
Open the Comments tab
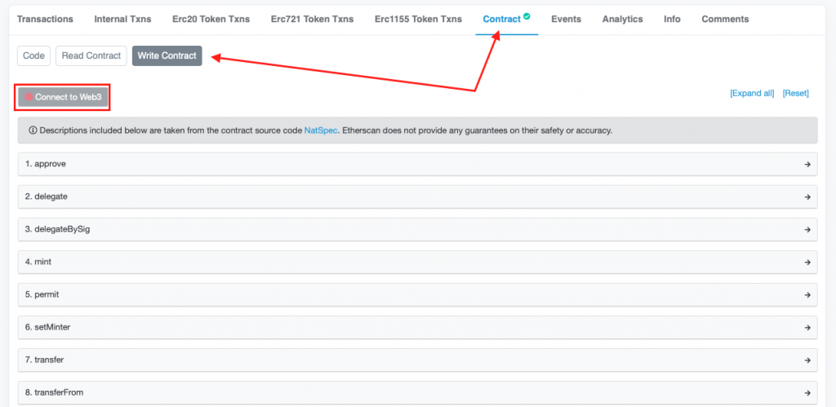(x=725, y=20)
